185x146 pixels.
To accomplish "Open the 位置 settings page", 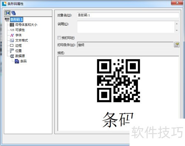I will 18,51.
